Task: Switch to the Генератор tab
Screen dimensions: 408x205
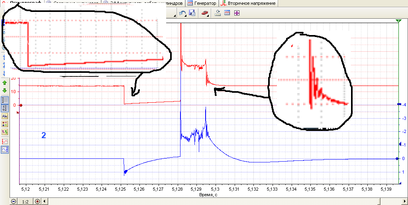Action: pos(202,3)
